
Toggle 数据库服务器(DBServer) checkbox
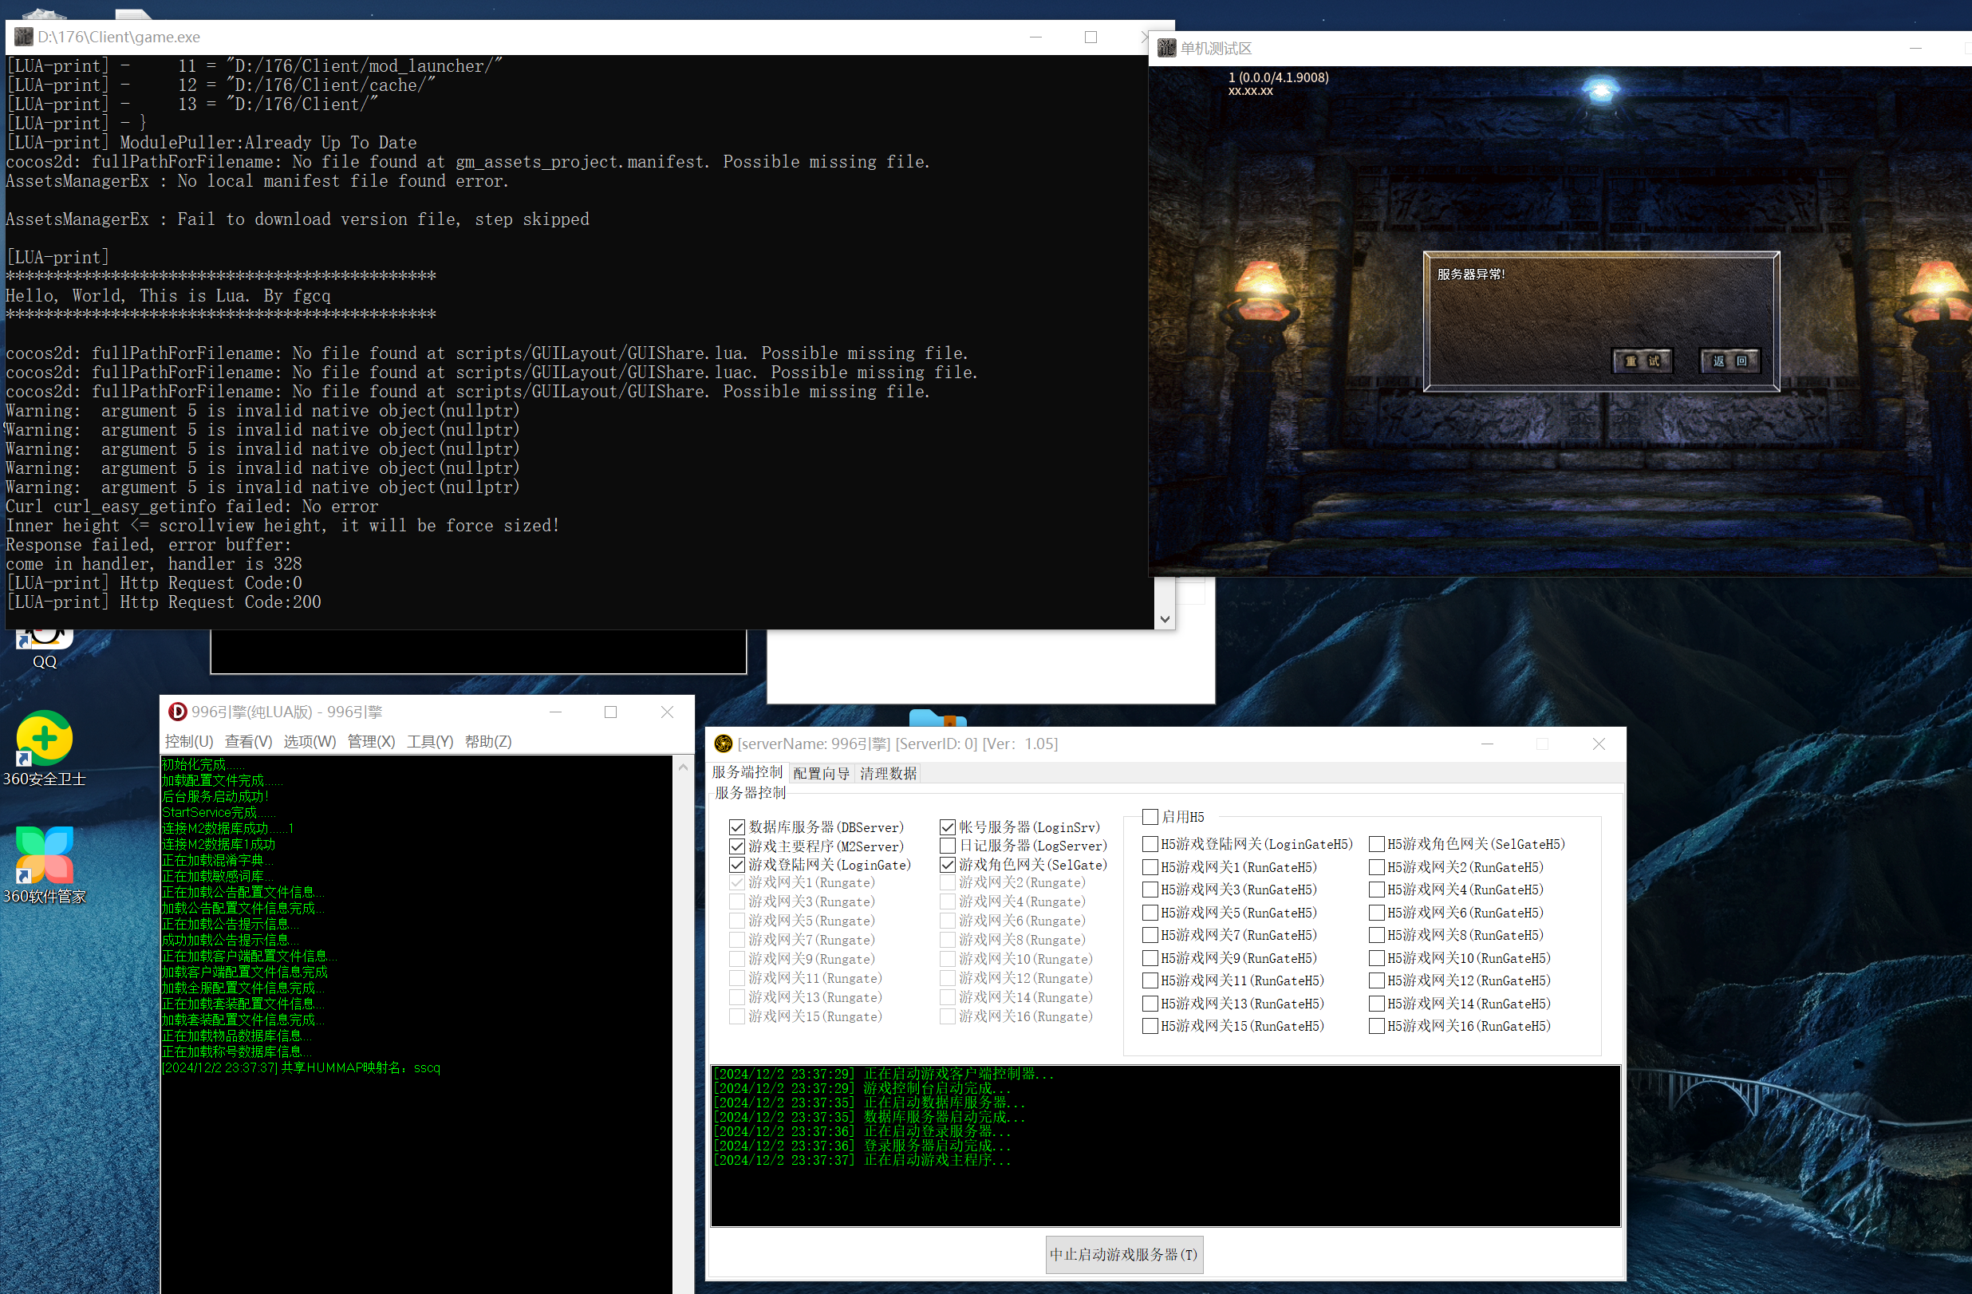coord(736,827)
